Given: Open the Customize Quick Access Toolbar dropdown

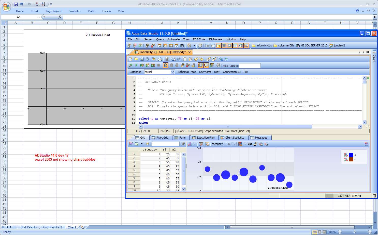Looking at the screenshot, I should (x=51, y=4).
